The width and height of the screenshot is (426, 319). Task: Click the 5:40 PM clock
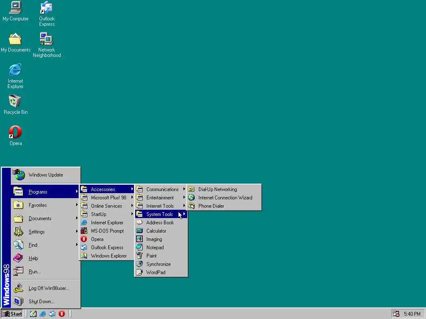(x=412, y=314)
